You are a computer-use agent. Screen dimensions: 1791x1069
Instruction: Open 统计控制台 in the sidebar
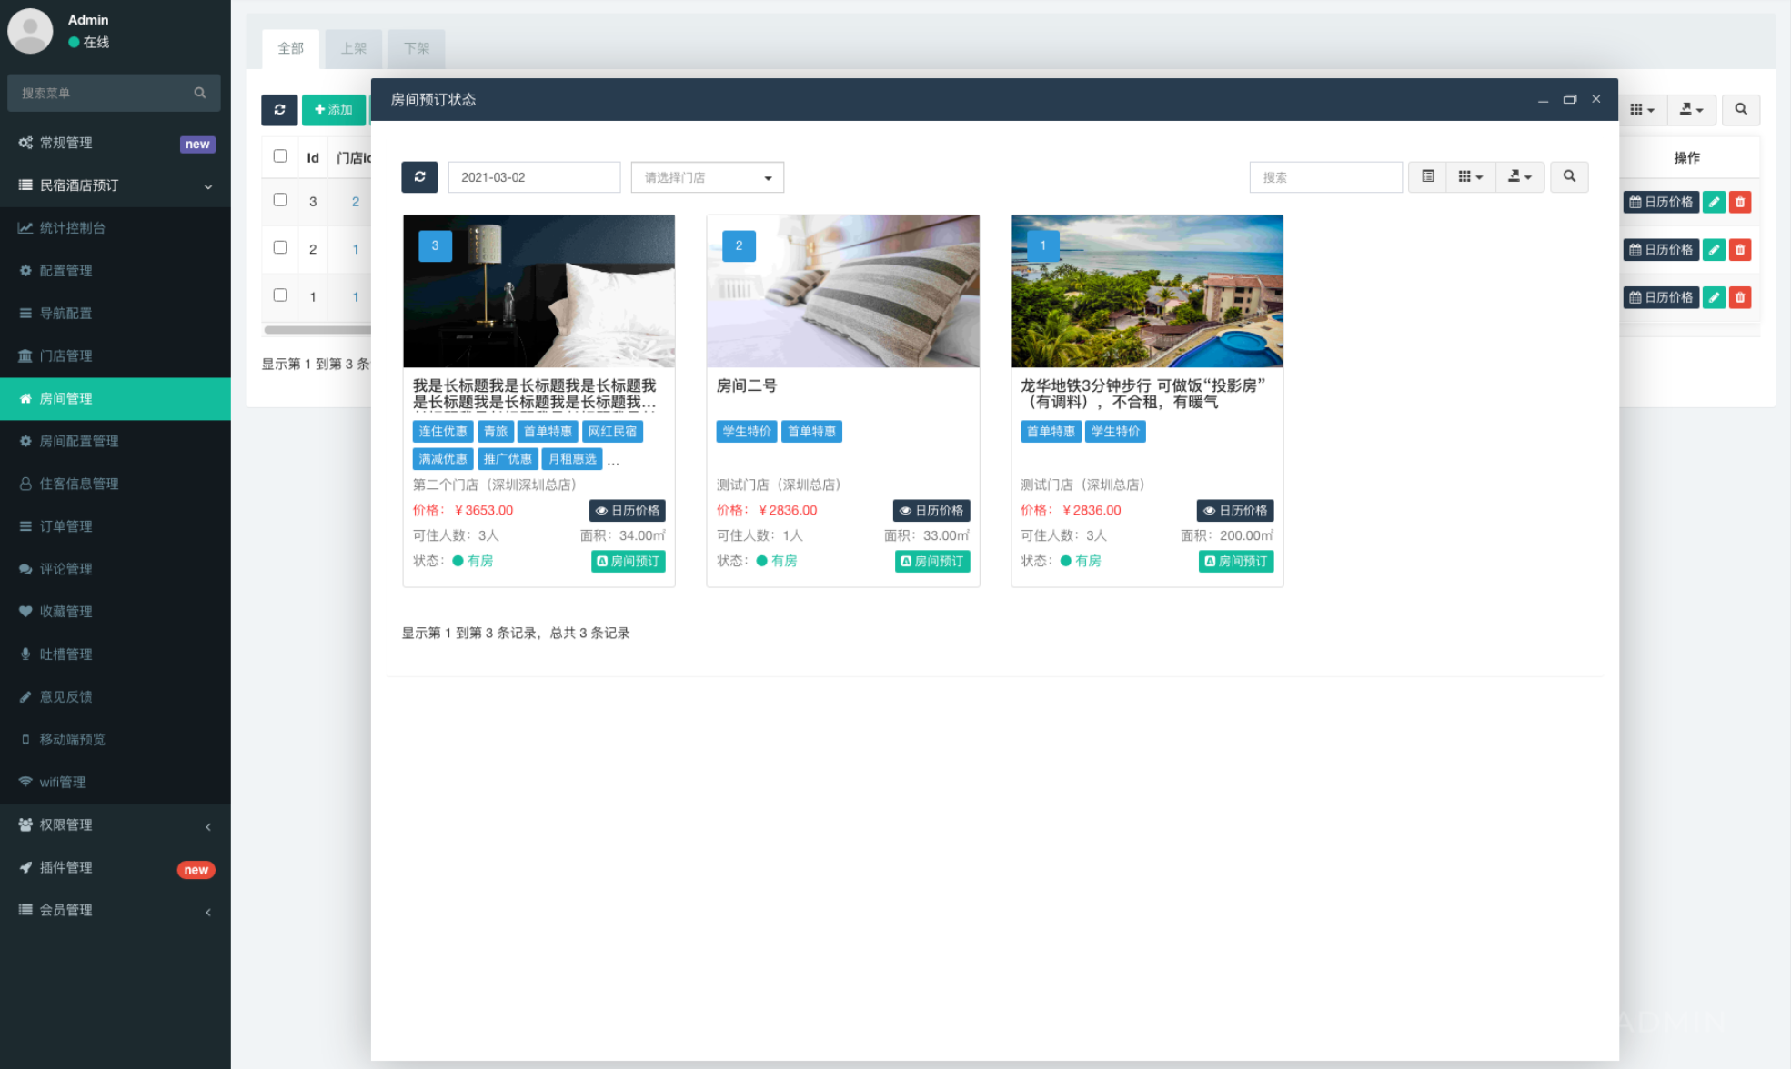click(73, 228)
